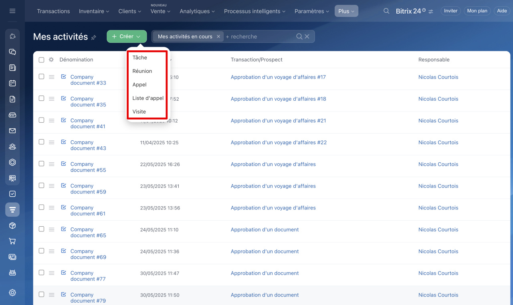
Task: Open row actions handle for document #43
Action: [52, 142]
